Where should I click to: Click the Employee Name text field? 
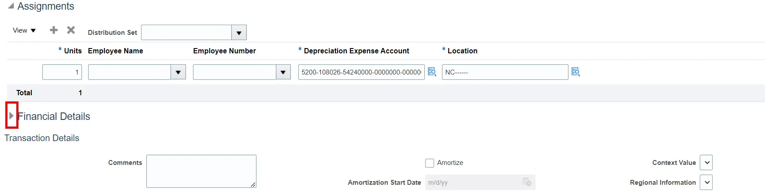pos(129,72)
